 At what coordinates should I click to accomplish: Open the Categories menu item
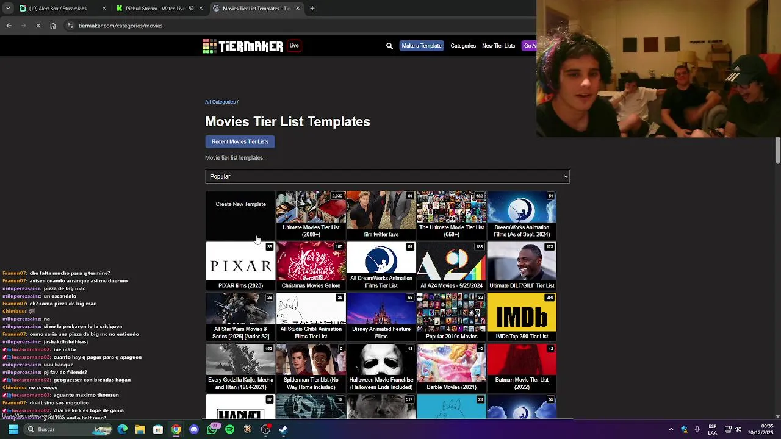pyautogui.click(x=463, y=46)
